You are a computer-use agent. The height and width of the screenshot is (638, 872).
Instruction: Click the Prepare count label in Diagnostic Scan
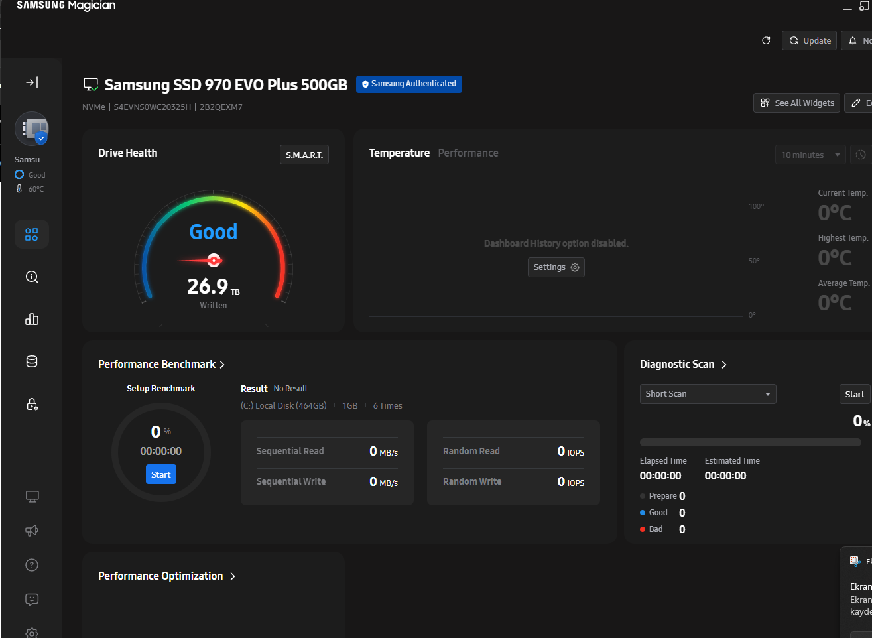[x=662, y=496]
